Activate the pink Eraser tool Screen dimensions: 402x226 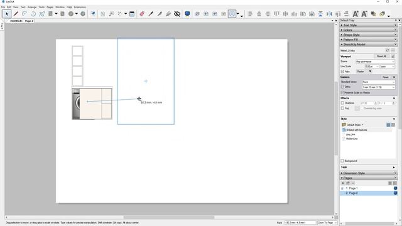click(x=142, y=14)
